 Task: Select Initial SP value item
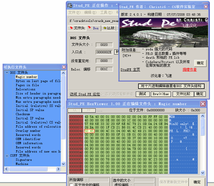(x=30, y=110)
